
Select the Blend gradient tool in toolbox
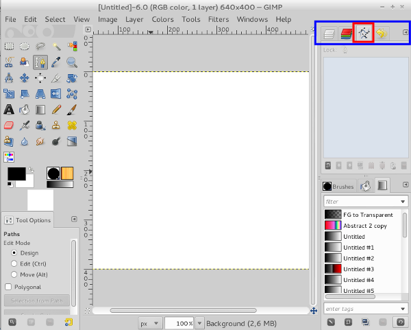click(40, 110)
